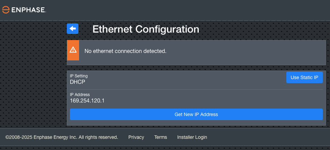Click the IP Address field label
This screenshot has width=330, height=150.
point(80,94)
